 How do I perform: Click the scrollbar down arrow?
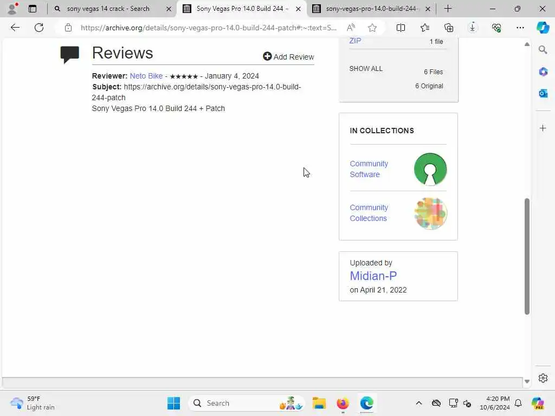pos(527,381)
